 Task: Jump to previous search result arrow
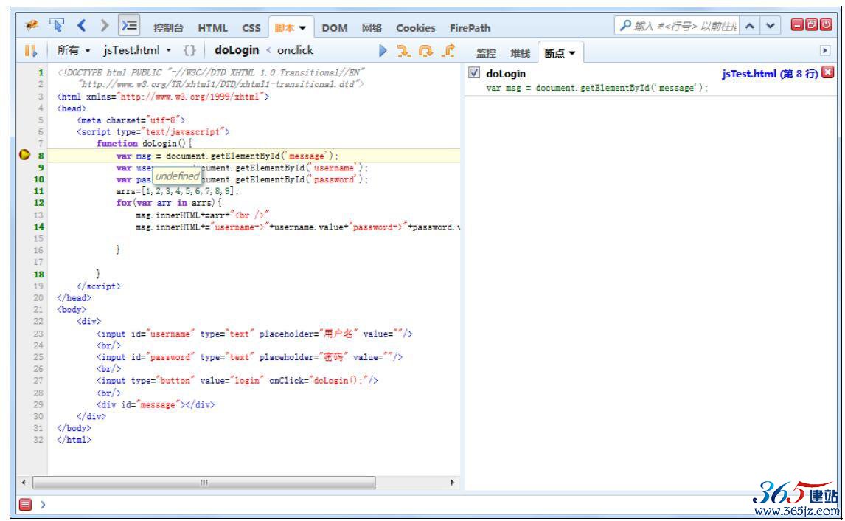coord(750,25)
